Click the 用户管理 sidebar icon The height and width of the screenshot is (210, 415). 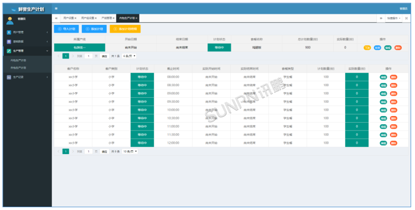point(9,32)
